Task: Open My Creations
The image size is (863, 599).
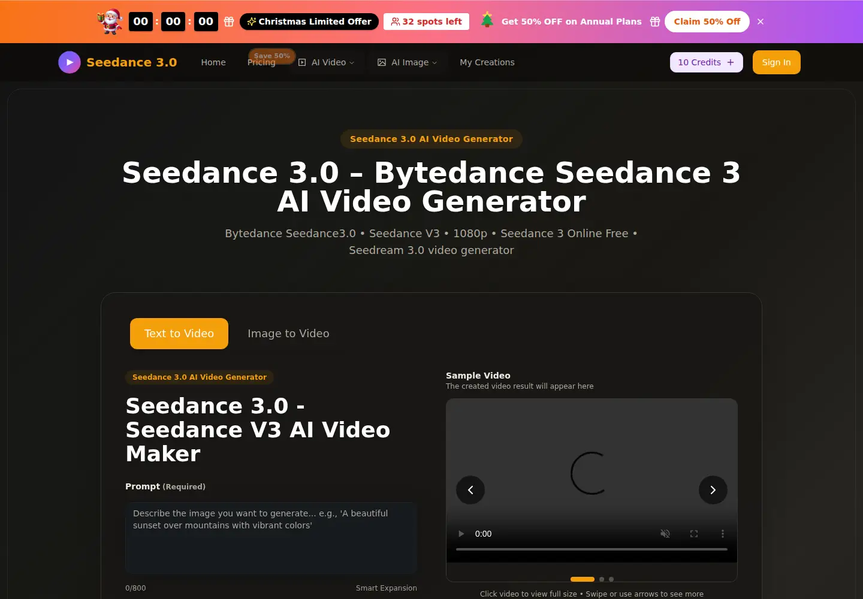Action: pos(487,62)
